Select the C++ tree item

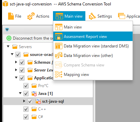(x=42, y=109)
